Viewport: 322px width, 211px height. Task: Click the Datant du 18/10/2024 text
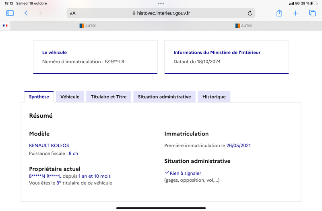(x=197, y=61)
